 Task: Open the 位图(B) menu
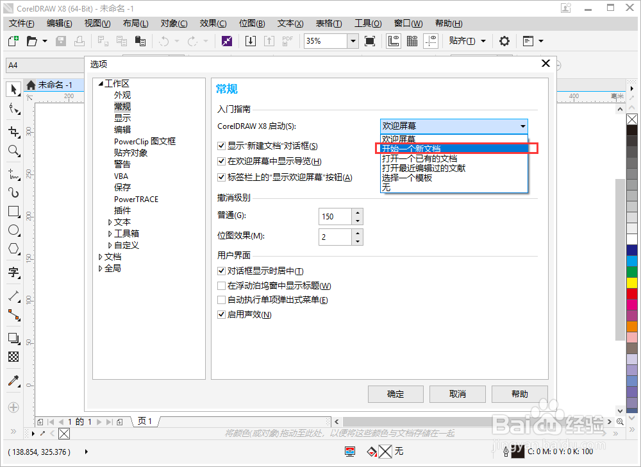click(252, 23)
